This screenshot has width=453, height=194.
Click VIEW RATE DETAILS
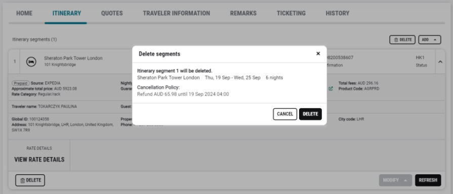click(39, 160)
